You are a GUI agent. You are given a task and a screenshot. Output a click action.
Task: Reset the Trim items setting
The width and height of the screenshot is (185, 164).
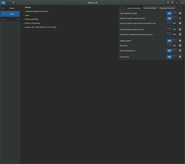(x=180, y=46)
